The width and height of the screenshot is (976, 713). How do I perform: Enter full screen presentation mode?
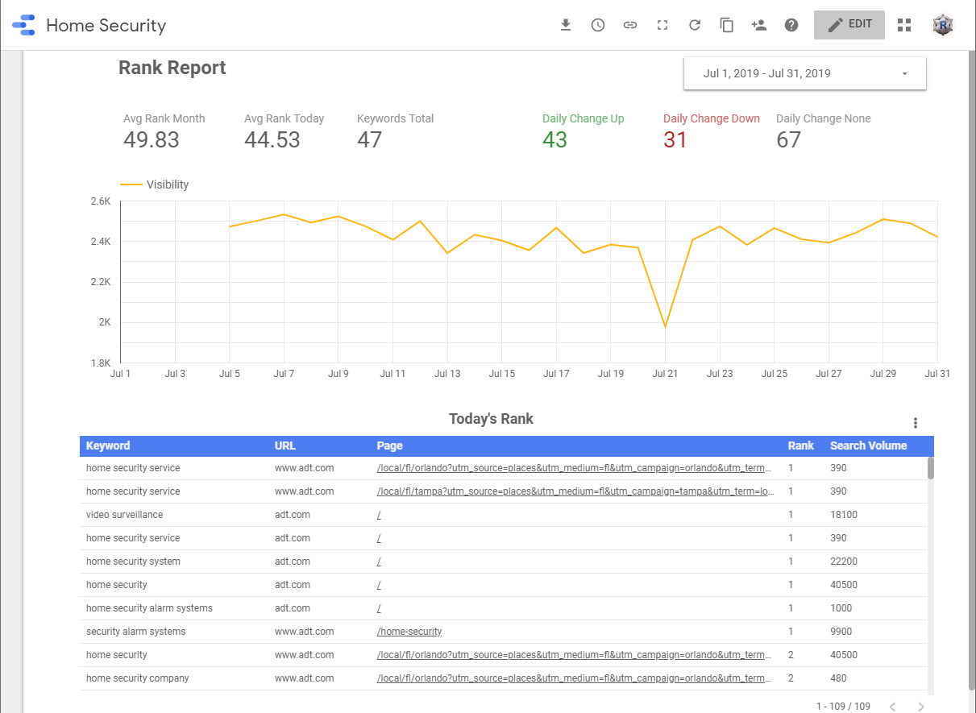pyautogui.click(x=662, y=25)
